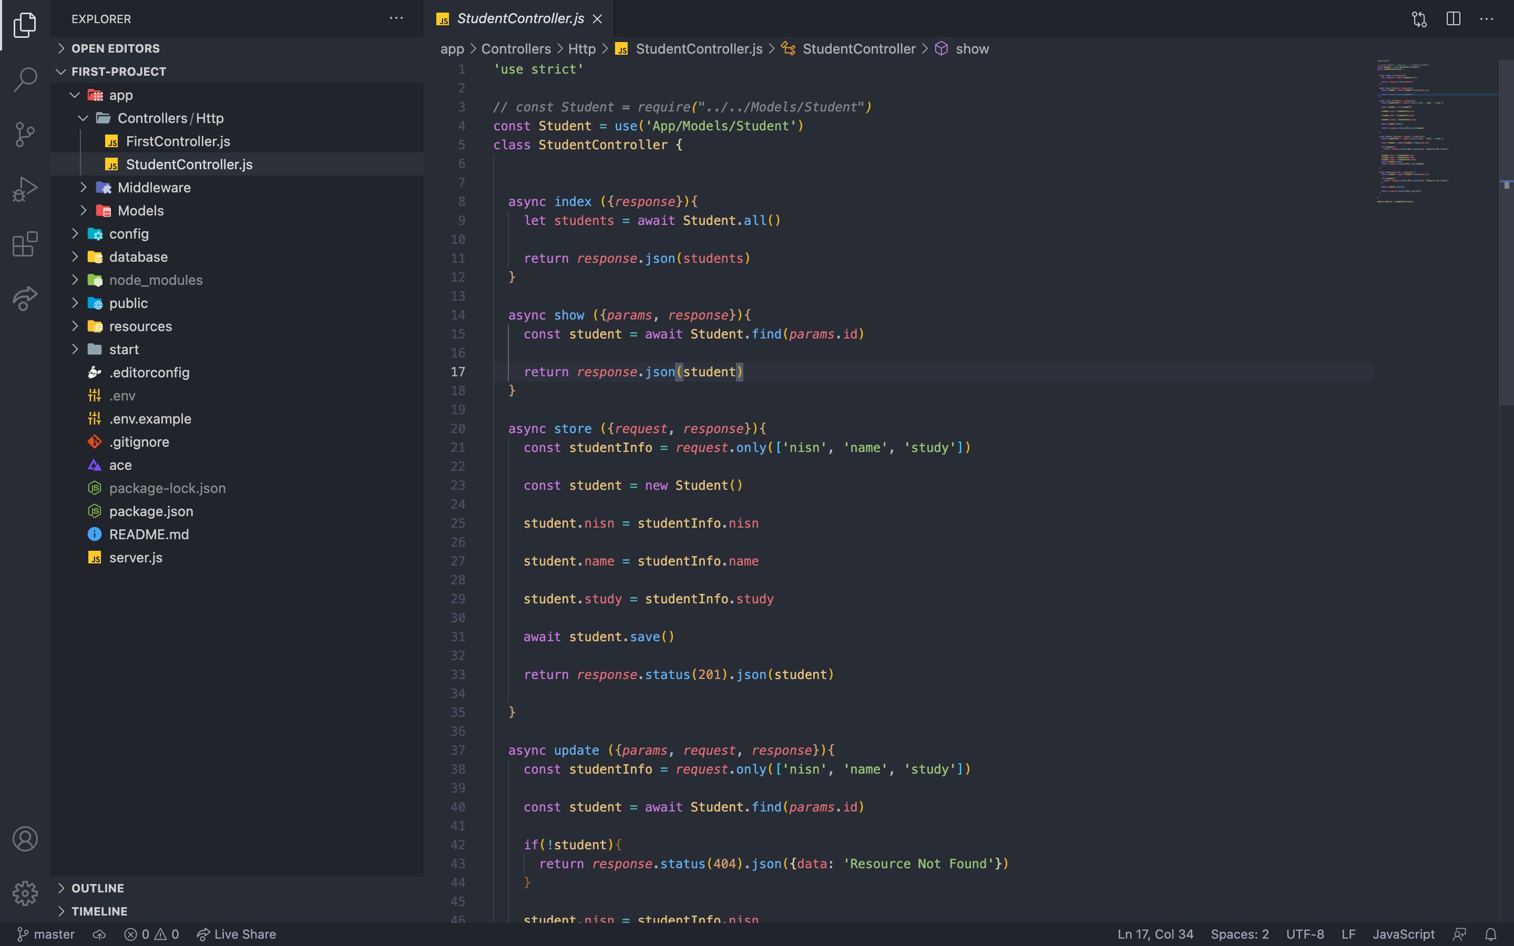
Task: Expand the node_modules folder
Action: coord(156,280)
